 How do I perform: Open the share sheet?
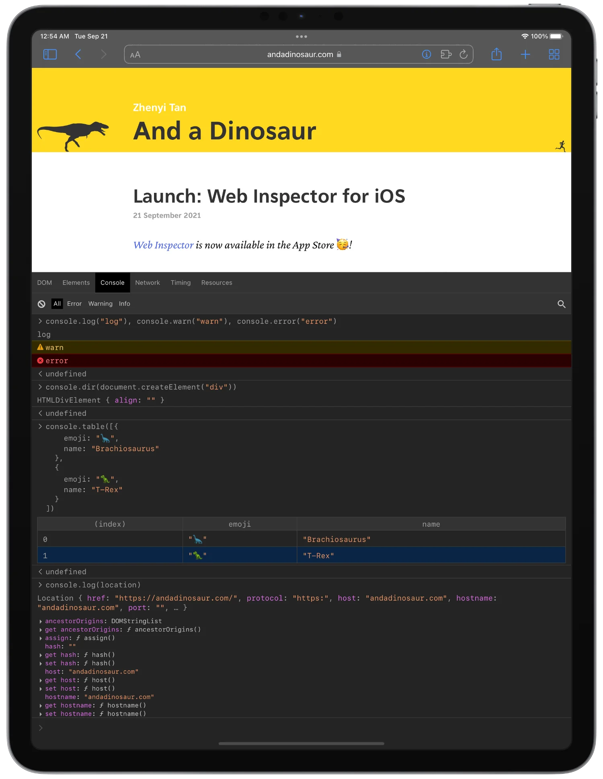click(496, 54)
